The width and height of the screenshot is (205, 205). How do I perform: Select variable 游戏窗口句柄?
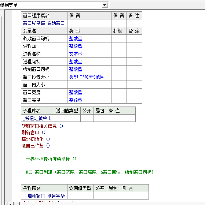(x=36, y=38)
